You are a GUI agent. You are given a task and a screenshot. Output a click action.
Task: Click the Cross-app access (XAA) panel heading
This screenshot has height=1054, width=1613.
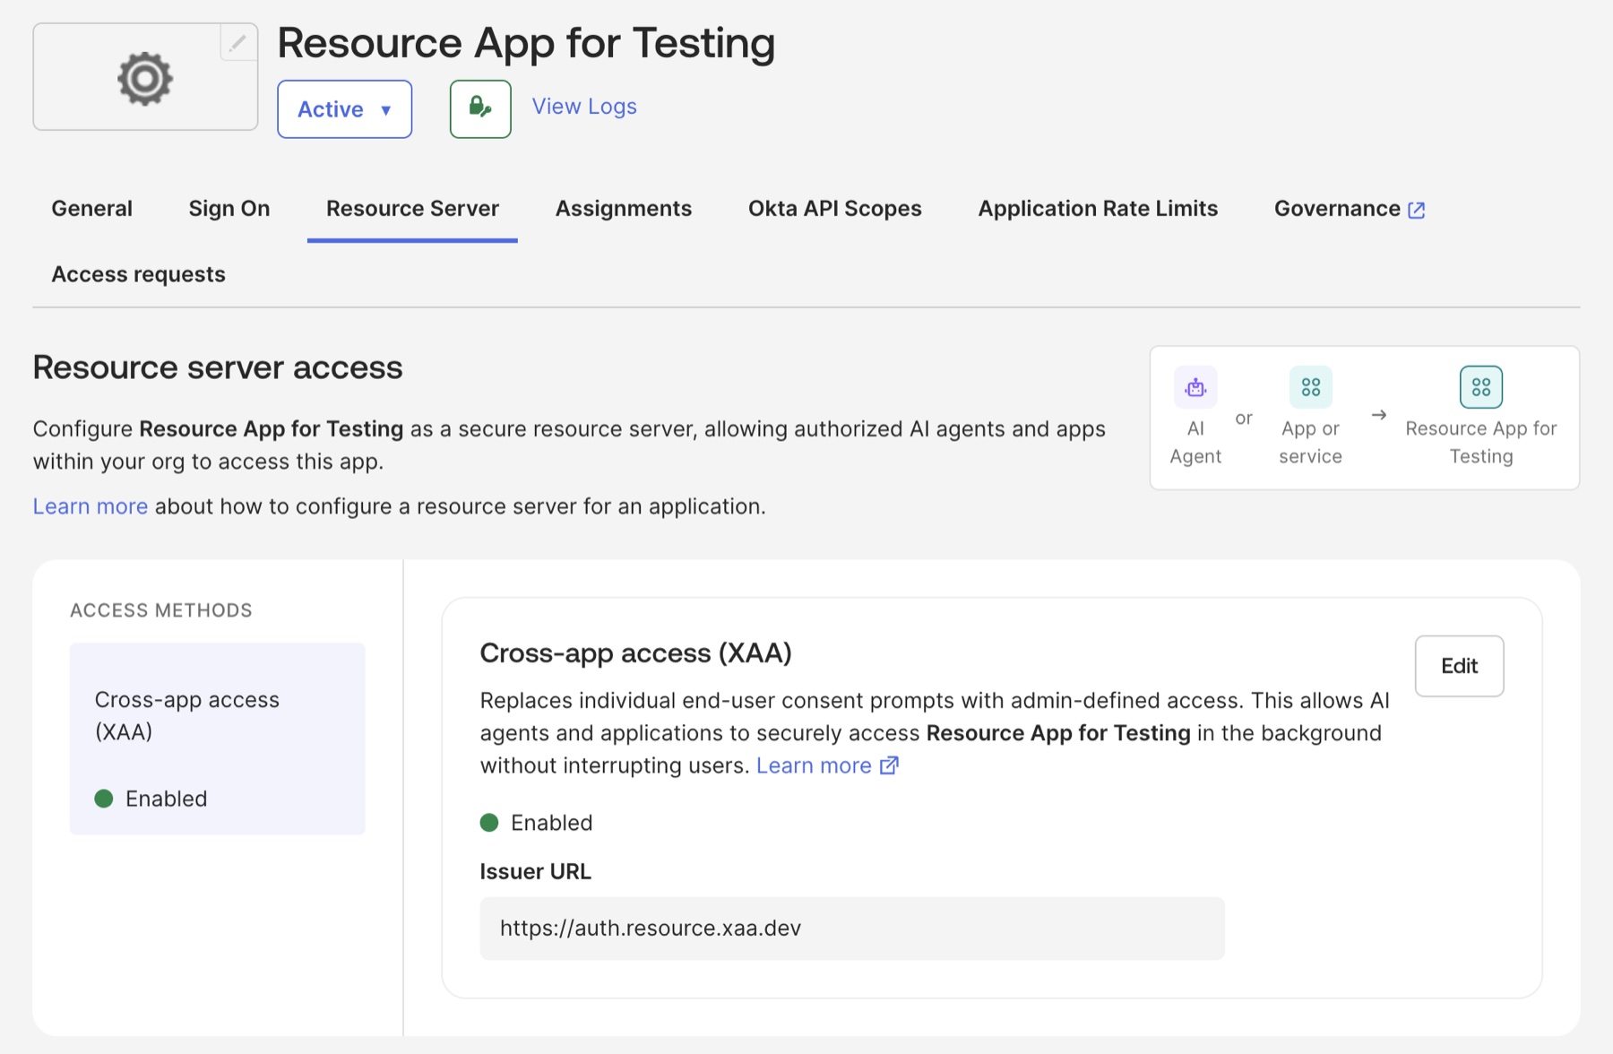point(636,653)
